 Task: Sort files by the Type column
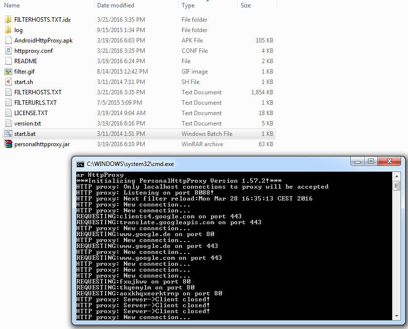[x=188, y=5]
